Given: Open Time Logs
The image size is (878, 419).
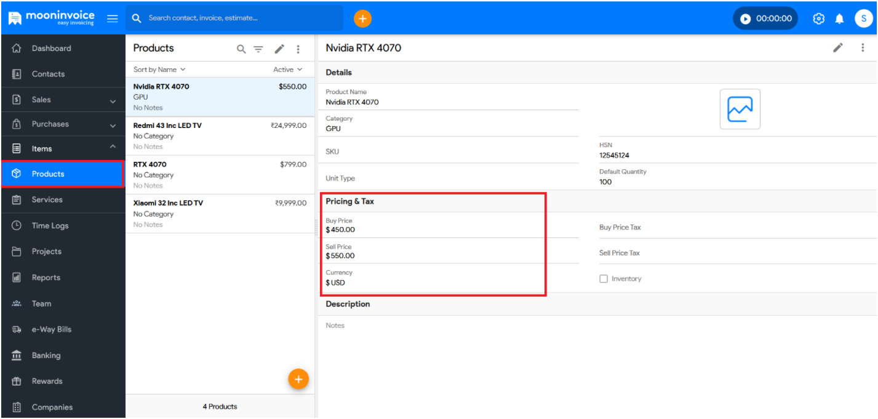Looking at the screenshot, I should 63,226.
